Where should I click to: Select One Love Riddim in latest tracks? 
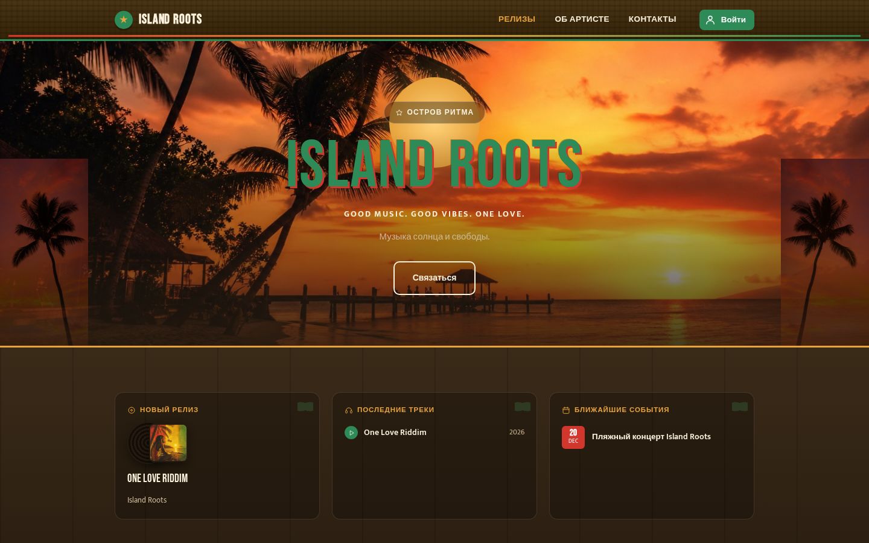(x=395, y=433)
